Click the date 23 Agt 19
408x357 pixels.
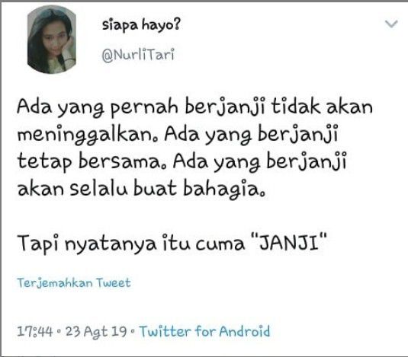96,332
